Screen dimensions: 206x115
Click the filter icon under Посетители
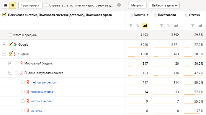162,26
